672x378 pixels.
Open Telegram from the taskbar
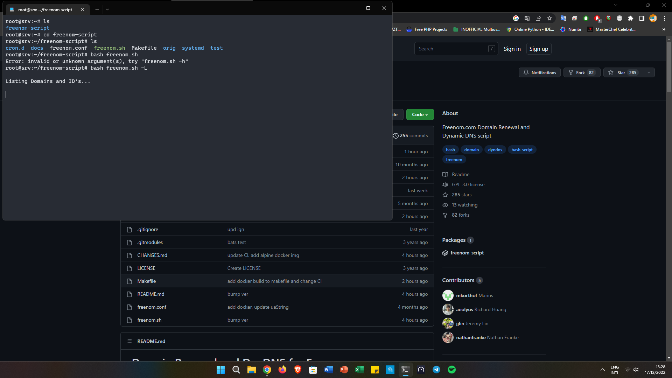[x=436, y=370]
